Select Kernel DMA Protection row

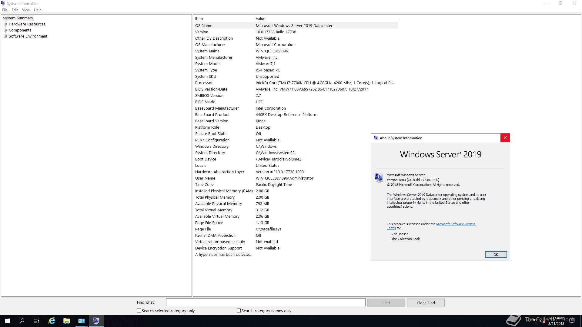296,235
